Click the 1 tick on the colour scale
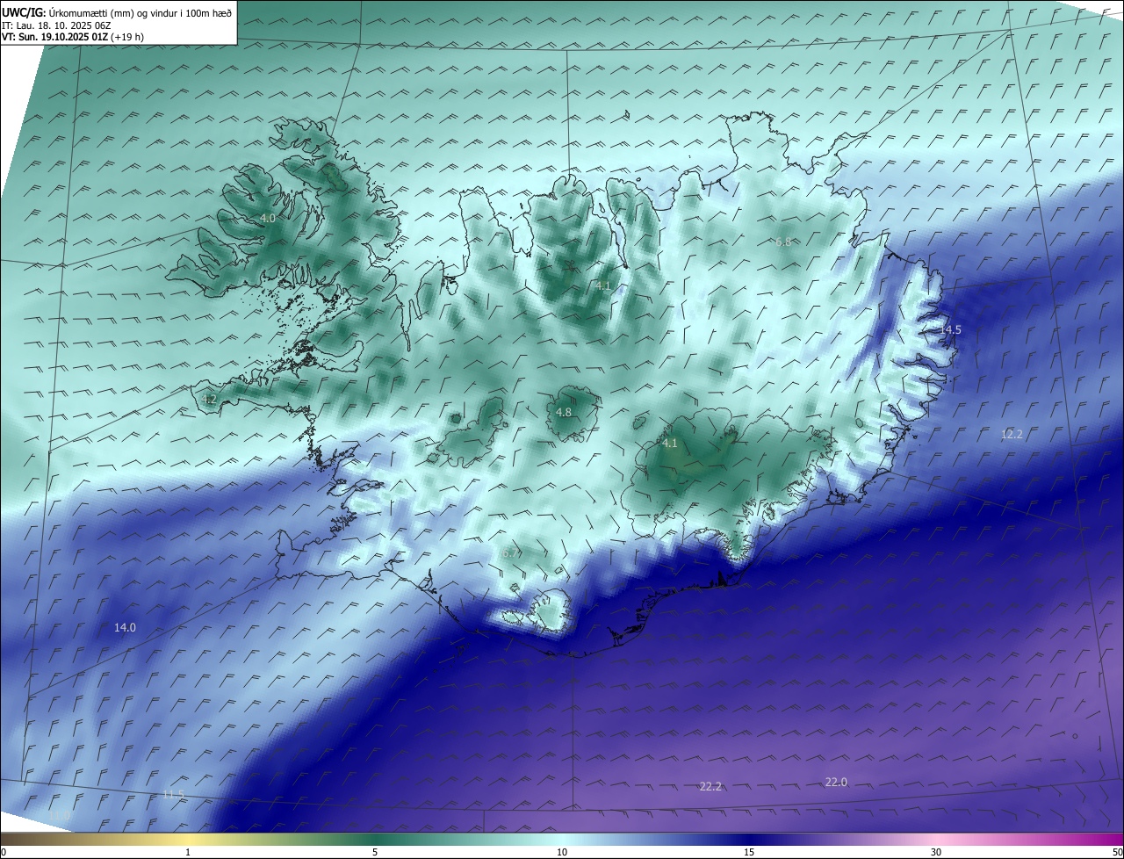The width and height of the screenshot is (1124, 859). point(188,852)
